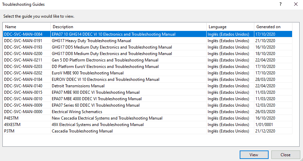Select the P4ESTM guide name
The width and height of the screenshot is (303, 161).
point(11,118)
